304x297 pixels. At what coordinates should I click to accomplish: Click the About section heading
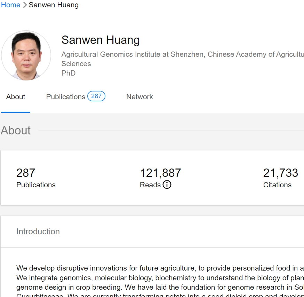coord(16,131)
